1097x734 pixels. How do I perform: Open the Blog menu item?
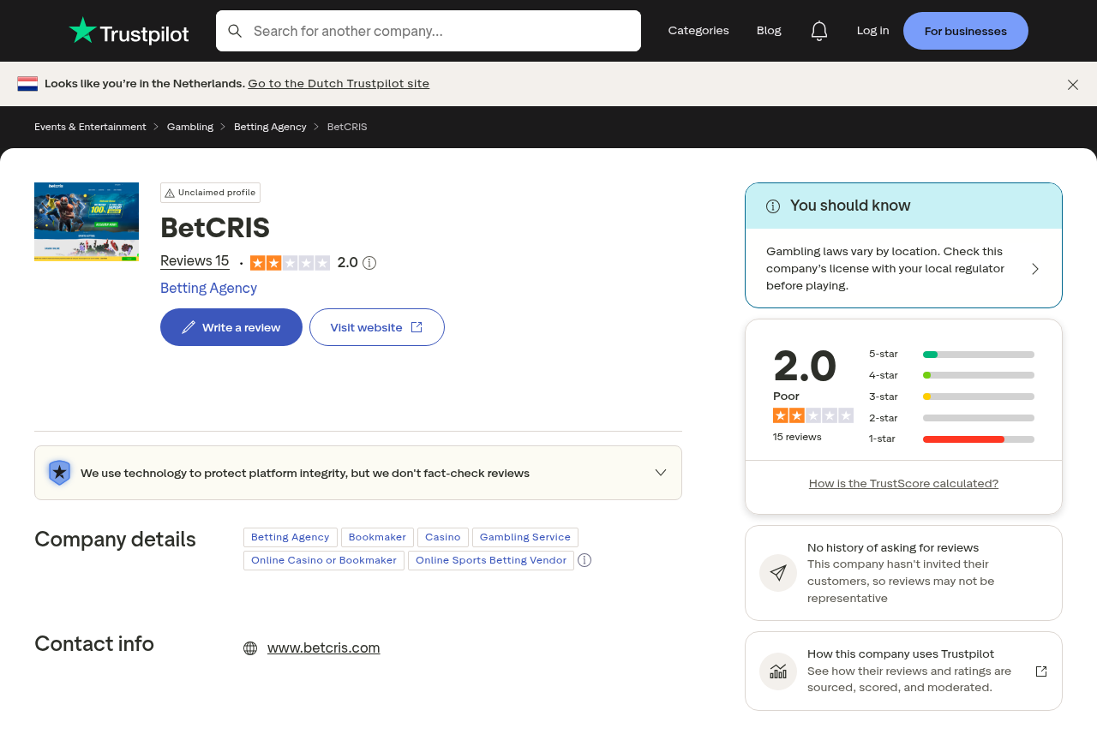(769, 31)
